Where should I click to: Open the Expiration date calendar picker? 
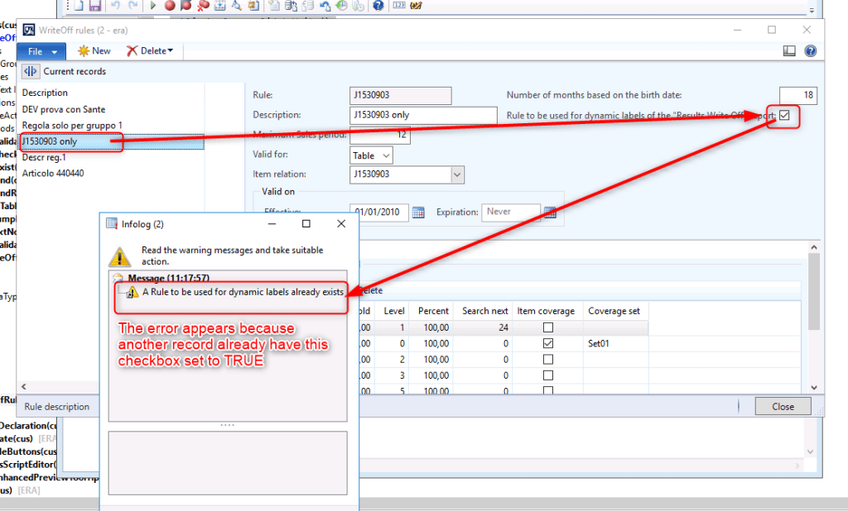(x=551, y=213)
